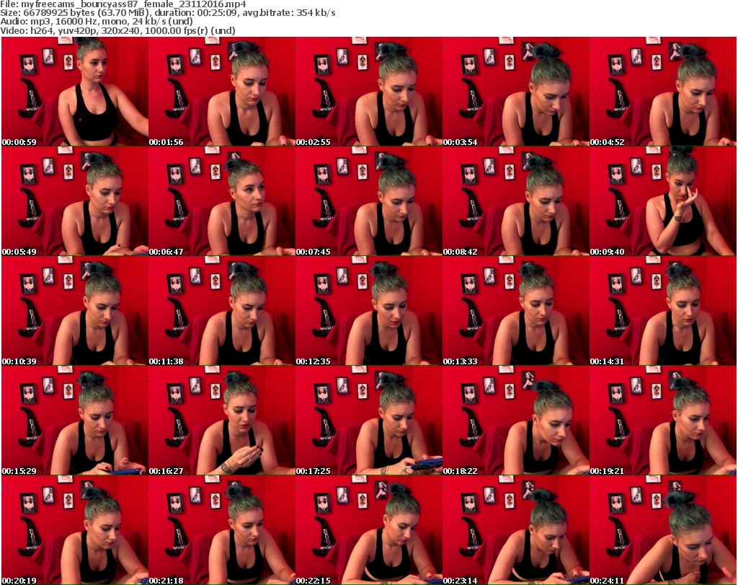Select the thumbnail frame stamped 00:06:47

[x=222, y=201]
